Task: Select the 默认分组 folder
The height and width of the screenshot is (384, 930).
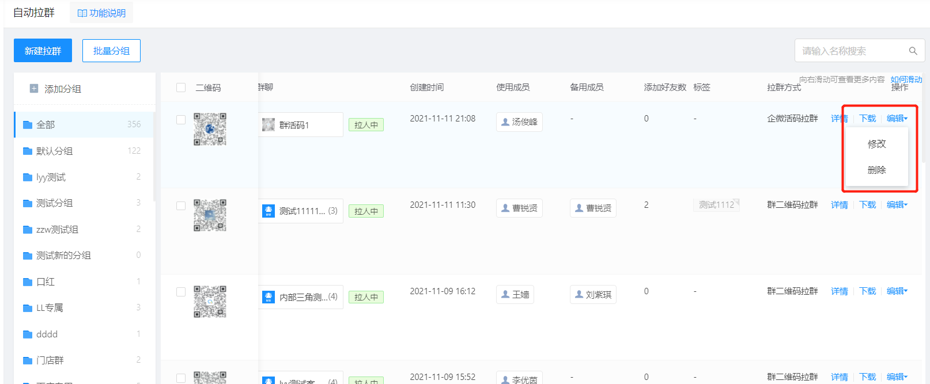Action: pyautogui.click(x=84, y=151)
